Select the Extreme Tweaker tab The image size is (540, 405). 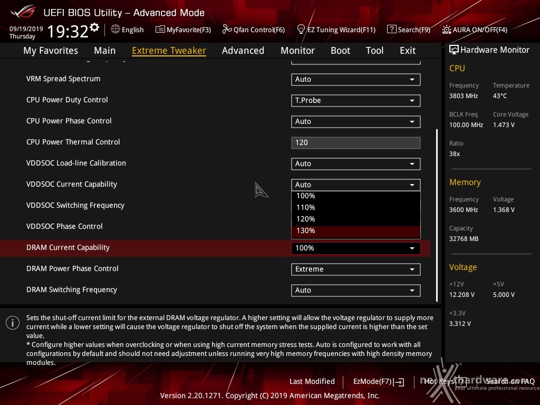point(169,51)
